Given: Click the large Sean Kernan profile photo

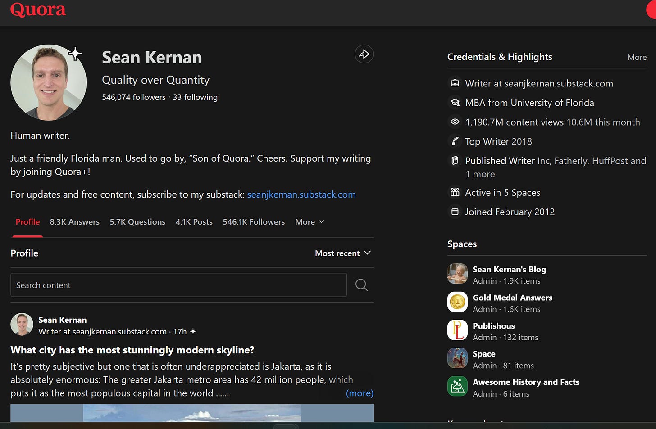Looking at the screenshot, I should coord(49,82).
